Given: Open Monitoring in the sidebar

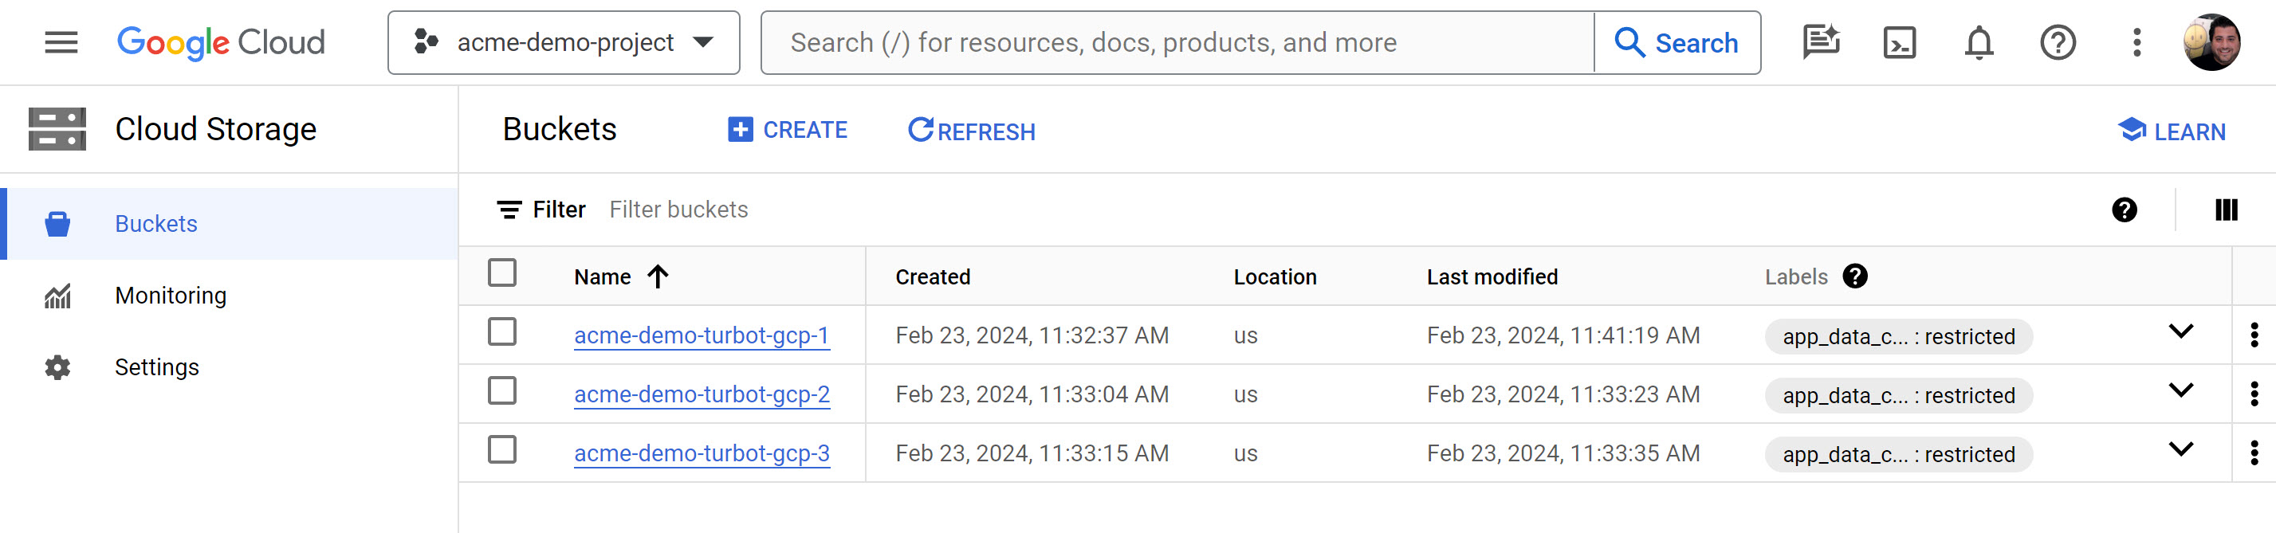Looking at the screenshot, I should click(x=230, y=295).
